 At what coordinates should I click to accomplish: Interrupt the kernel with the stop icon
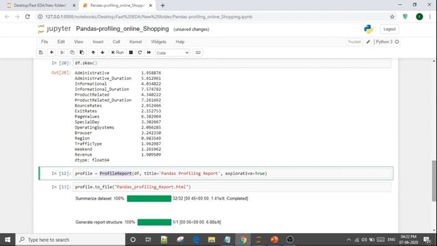point(130,53)
